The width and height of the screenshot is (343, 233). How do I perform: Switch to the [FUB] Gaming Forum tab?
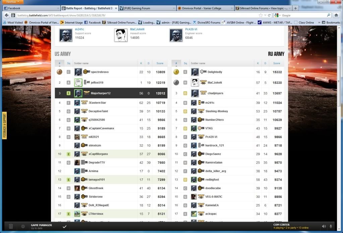coord(147,8)
